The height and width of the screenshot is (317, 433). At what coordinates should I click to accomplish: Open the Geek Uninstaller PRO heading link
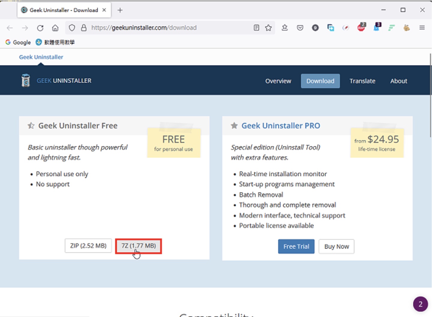point(281,126)
